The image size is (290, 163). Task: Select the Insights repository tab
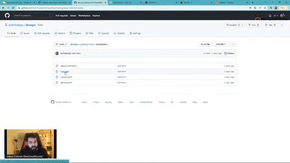coord(119,33)
